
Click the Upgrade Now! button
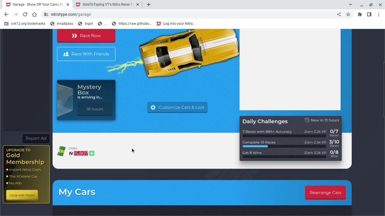coord(22,195)
